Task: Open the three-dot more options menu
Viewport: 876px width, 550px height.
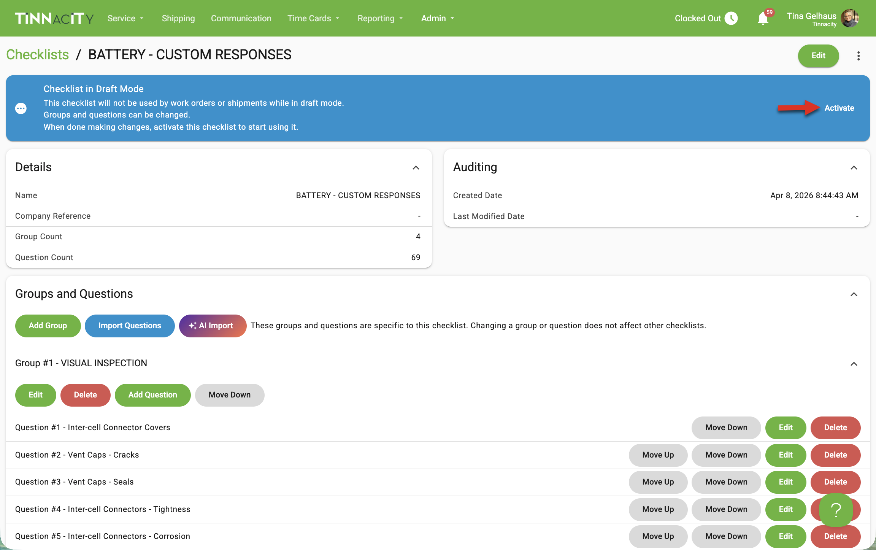Action: (858, 56)
